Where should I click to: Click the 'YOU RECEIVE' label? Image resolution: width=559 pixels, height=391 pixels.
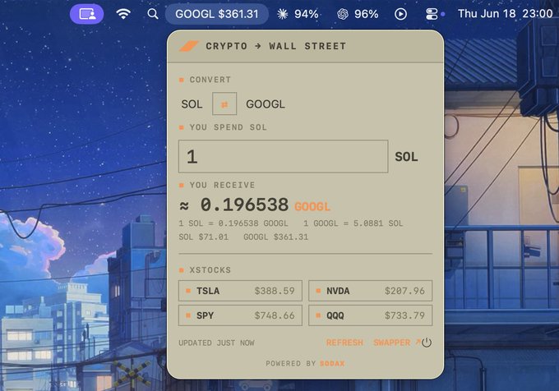[x=222, y=185]
